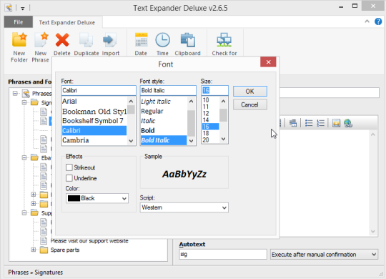Insert Date macro from ribbon
386x279 pixels.
142,39
